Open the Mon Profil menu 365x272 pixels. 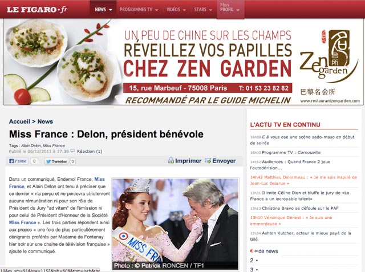[x=230, y=9]
